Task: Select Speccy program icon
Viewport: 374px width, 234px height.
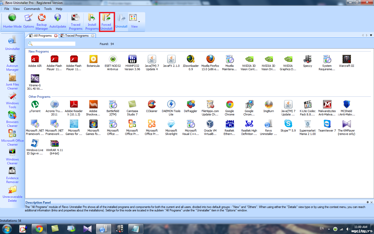Action: pos(308,61)
